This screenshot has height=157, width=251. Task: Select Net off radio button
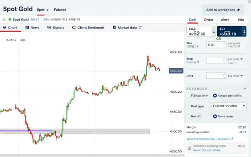tap(188, 116)
